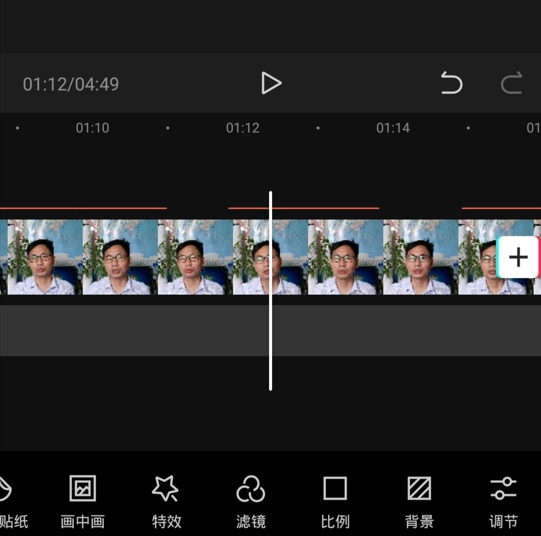Click the orange line above the left clip
Viewport: 541px width, 536px height.
tap(83, 206)
